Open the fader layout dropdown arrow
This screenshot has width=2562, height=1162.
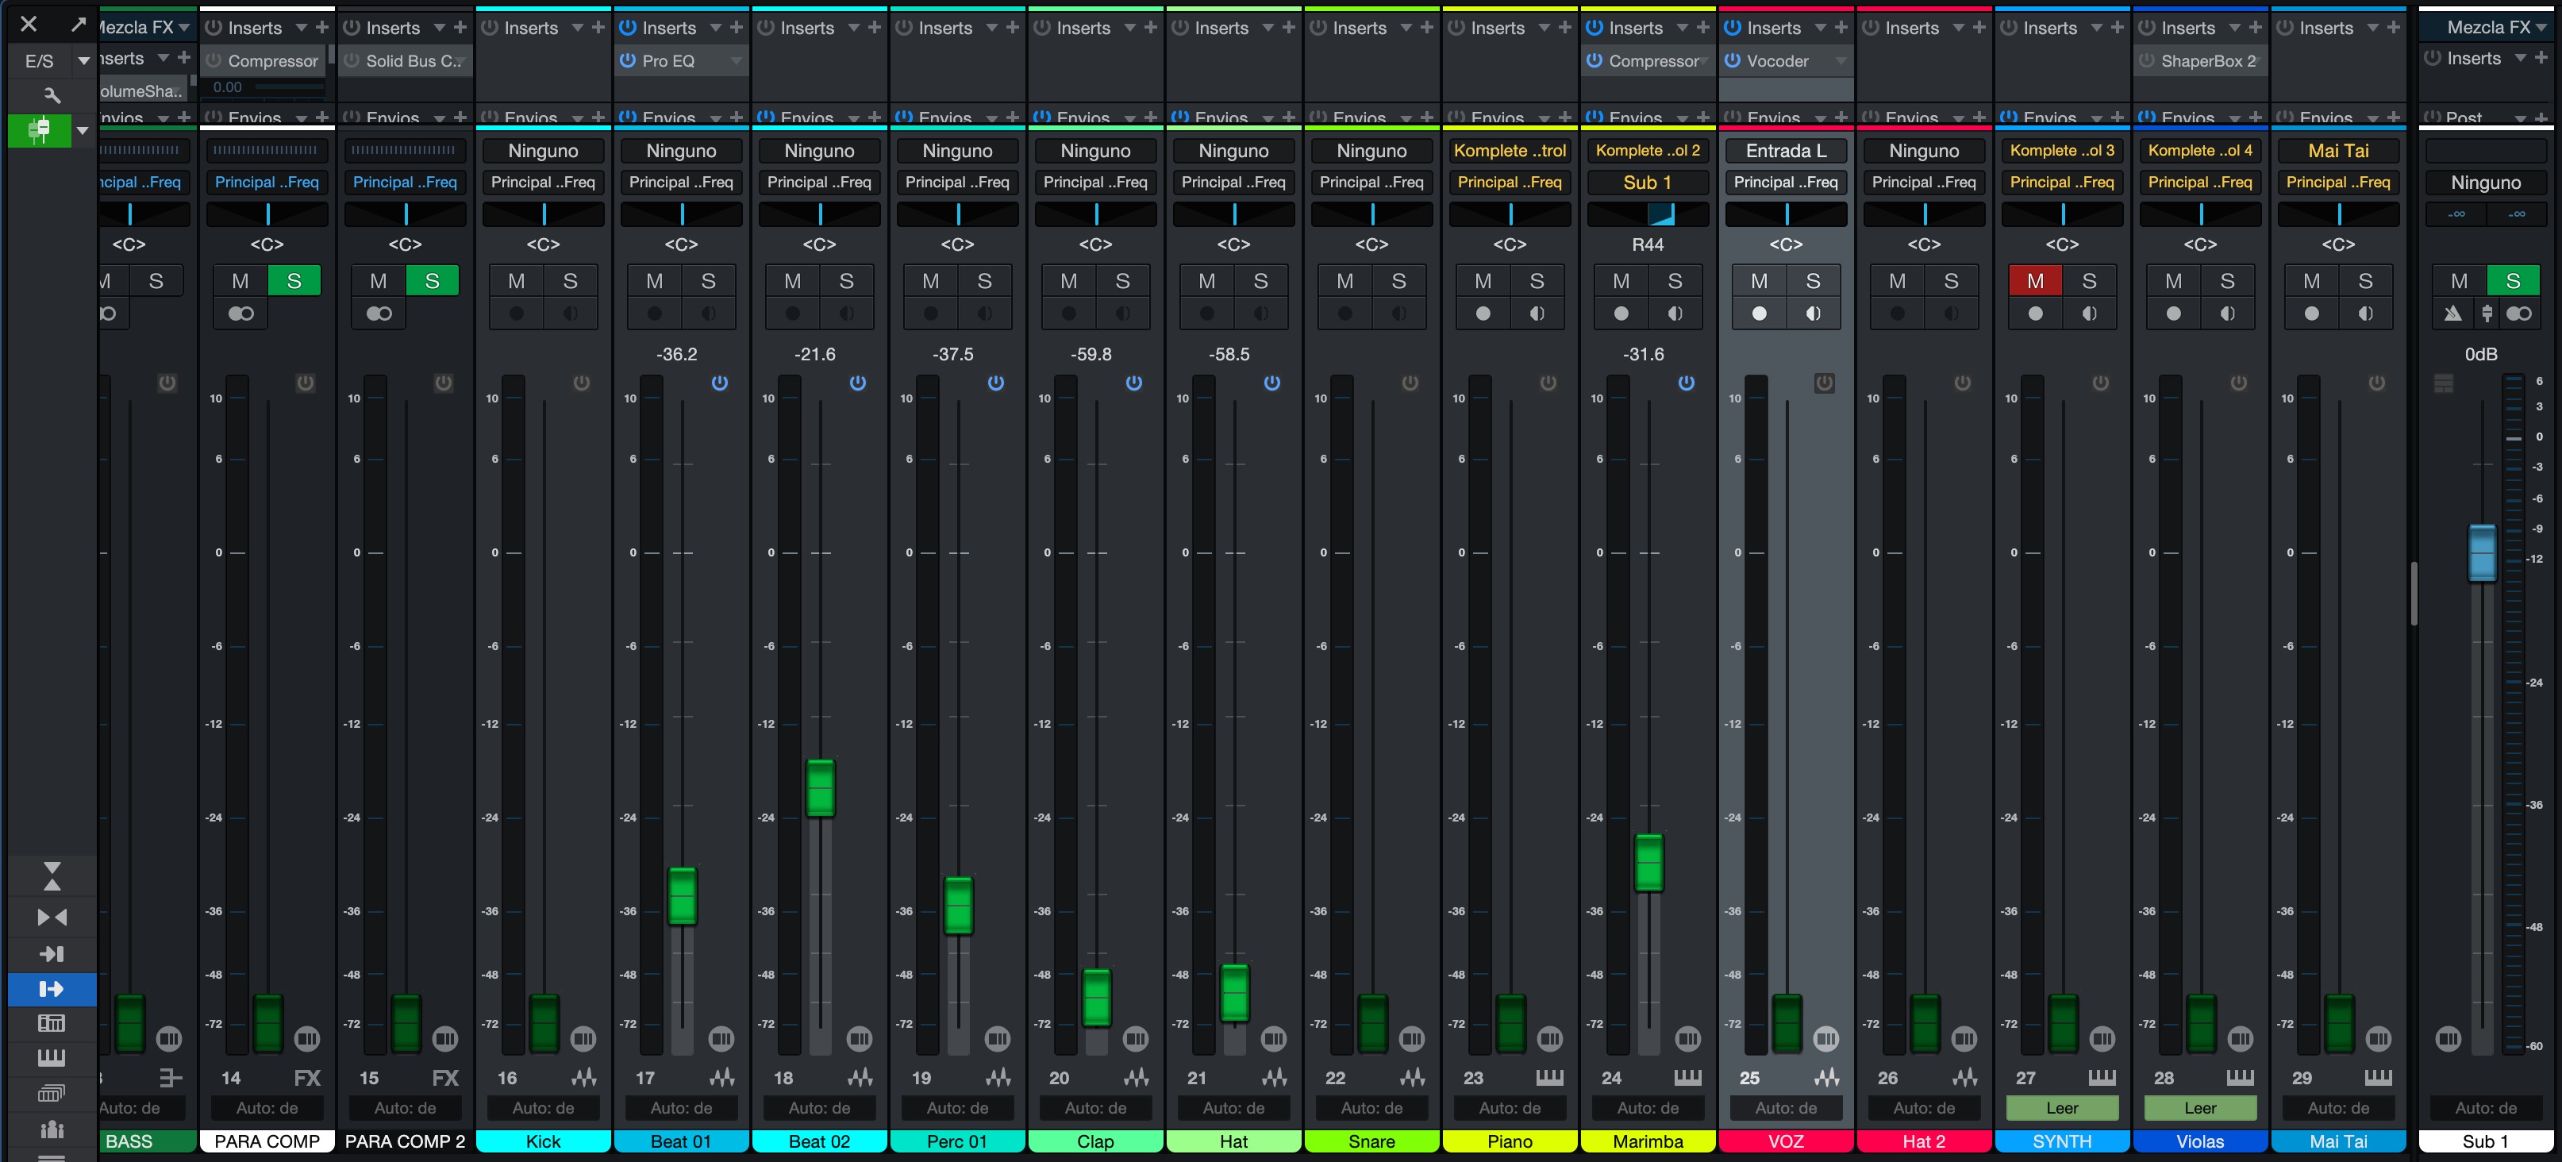coord(83,130)
